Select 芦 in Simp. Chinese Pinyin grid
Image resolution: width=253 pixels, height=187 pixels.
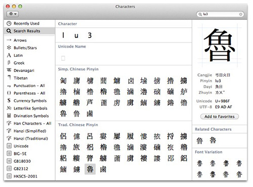pyautogui.click(x=90, y=102)
